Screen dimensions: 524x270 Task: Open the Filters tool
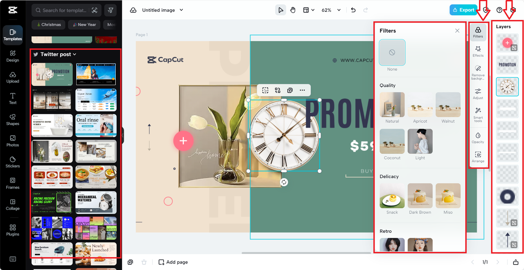(x=478, y=32)
